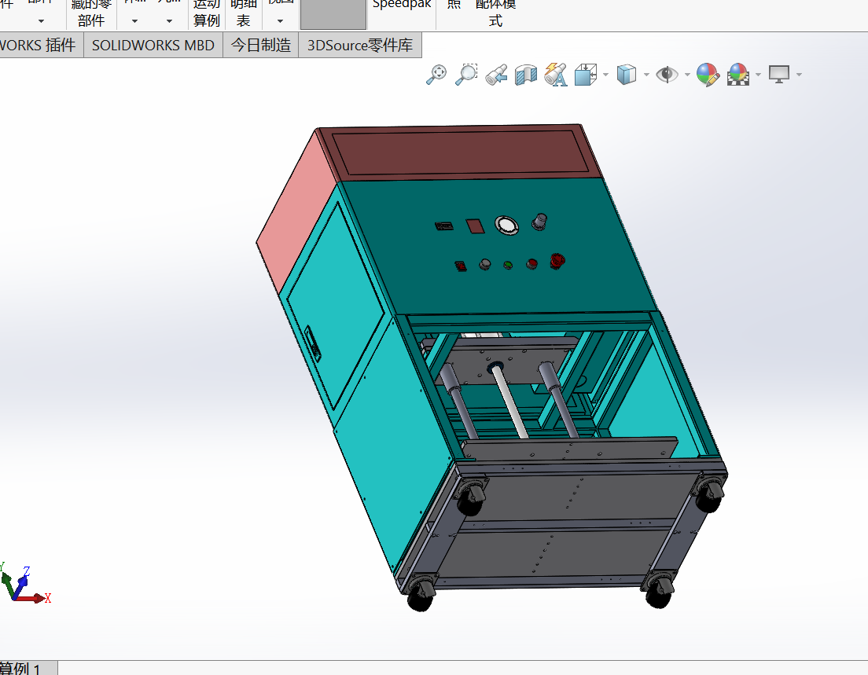The height and width of the screenshot is (675, 868).
Task: Open the 今日制造 tab
Action: 261,46
